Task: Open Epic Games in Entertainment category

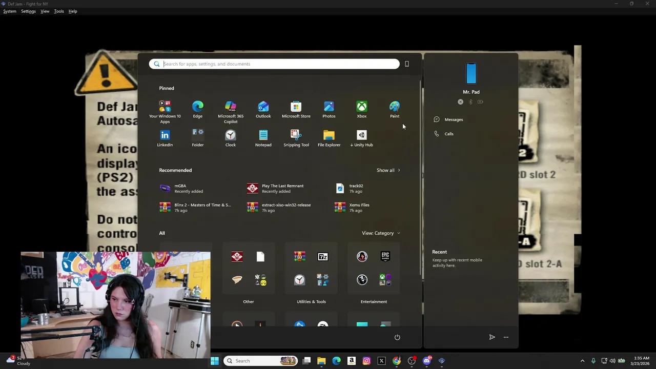Action: (385, 256)
